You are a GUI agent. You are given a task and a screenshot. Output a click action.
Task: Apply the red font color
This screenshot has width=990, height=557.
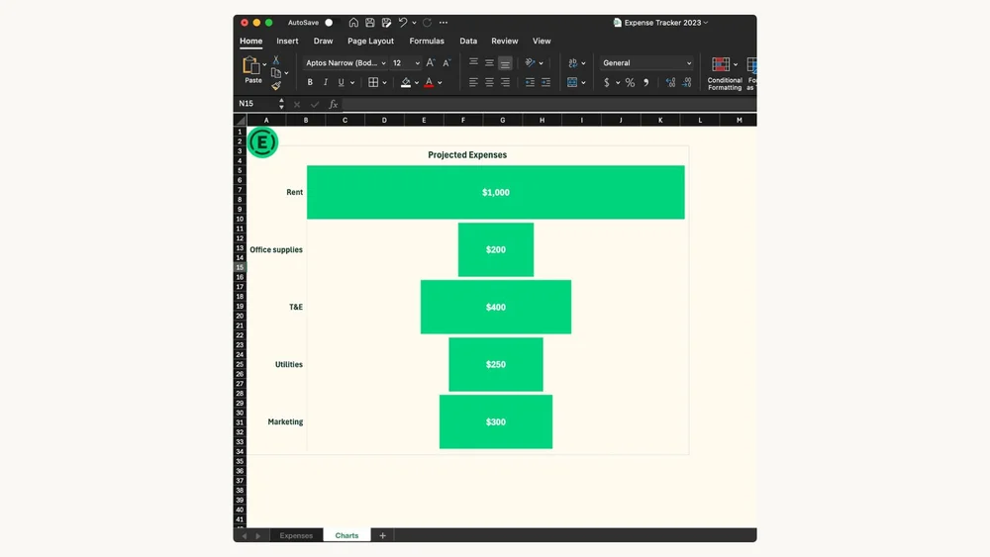point(430,83)
